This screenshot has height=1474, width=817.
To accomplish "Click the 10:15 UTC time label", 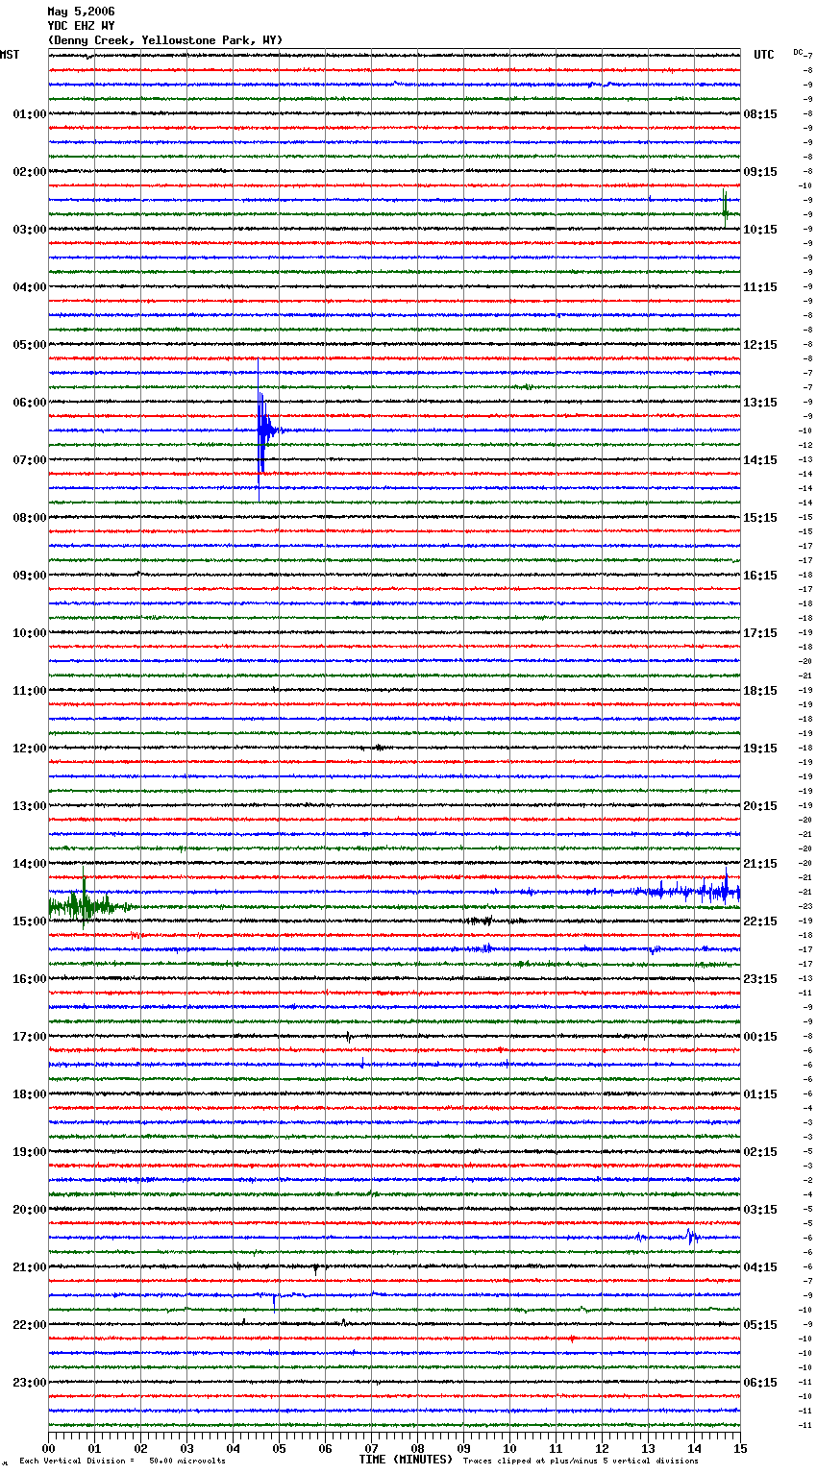I will [x=760, y=230].
